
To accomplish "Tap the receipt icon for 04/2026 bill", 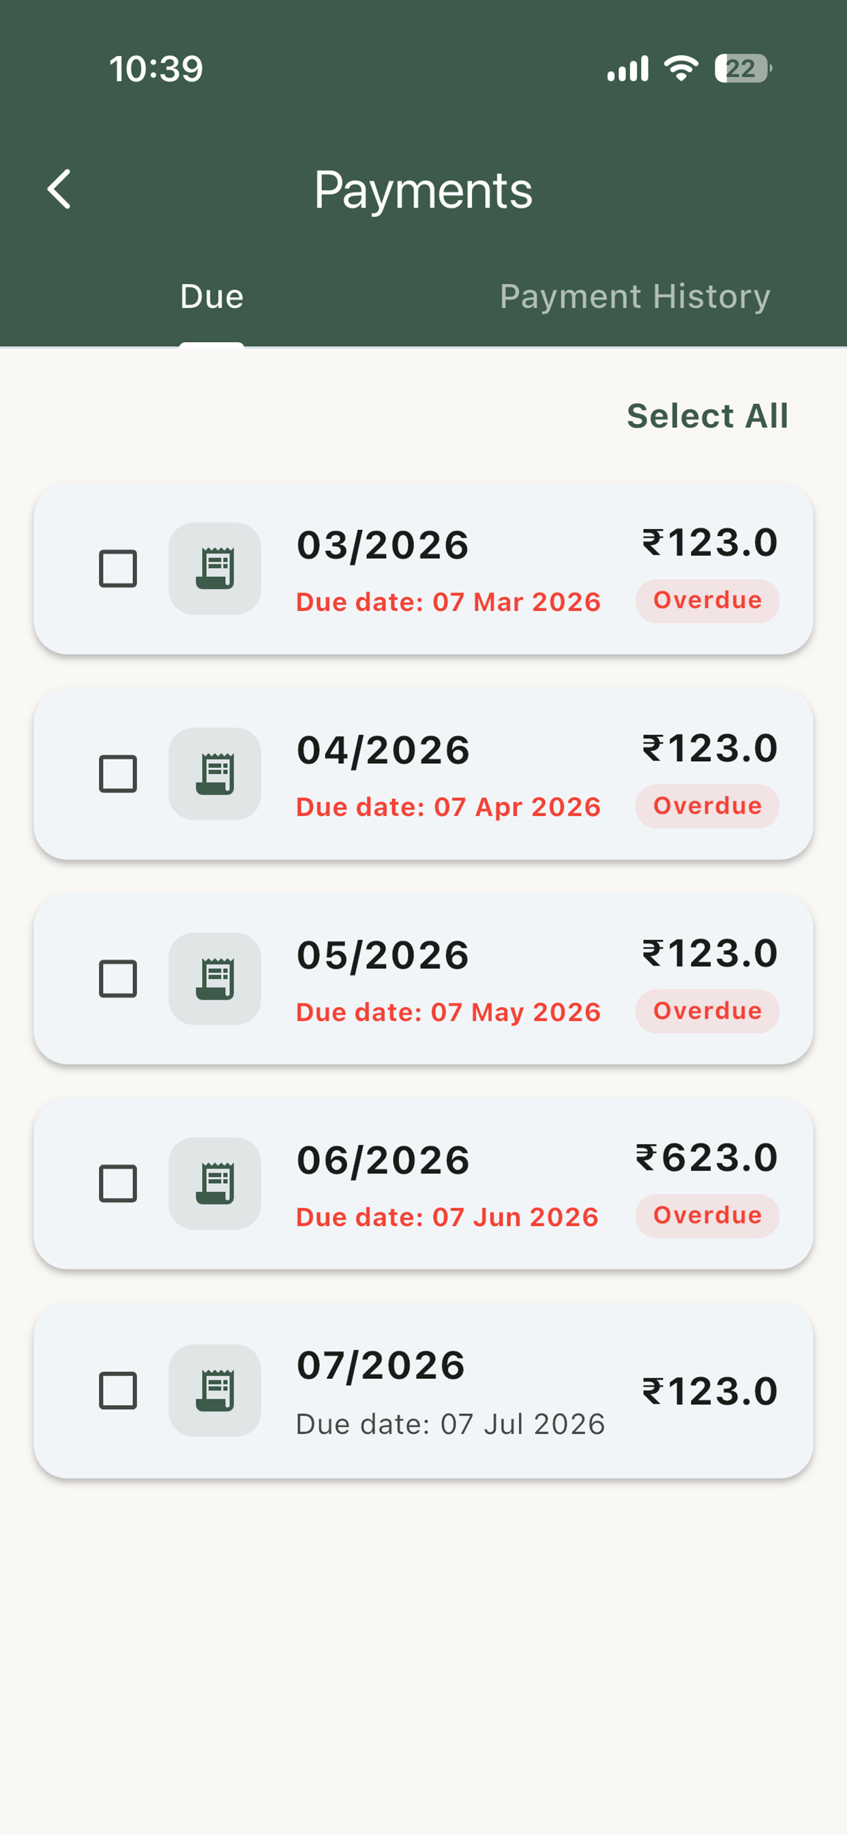I will click(x=215, y=773).
